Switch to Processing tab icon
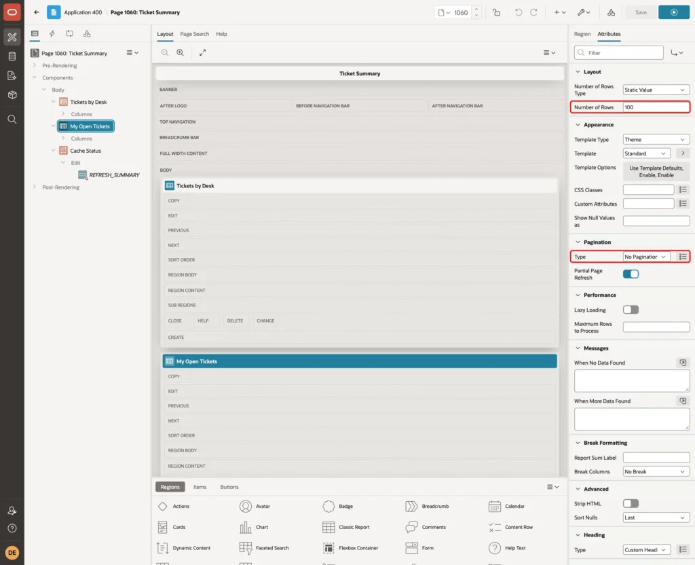Screen dimensions: 695x565 69,34
